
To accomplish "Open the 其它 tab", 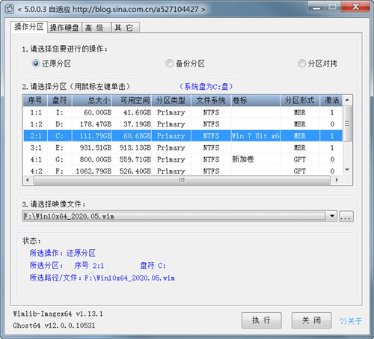I will [126, 28].
